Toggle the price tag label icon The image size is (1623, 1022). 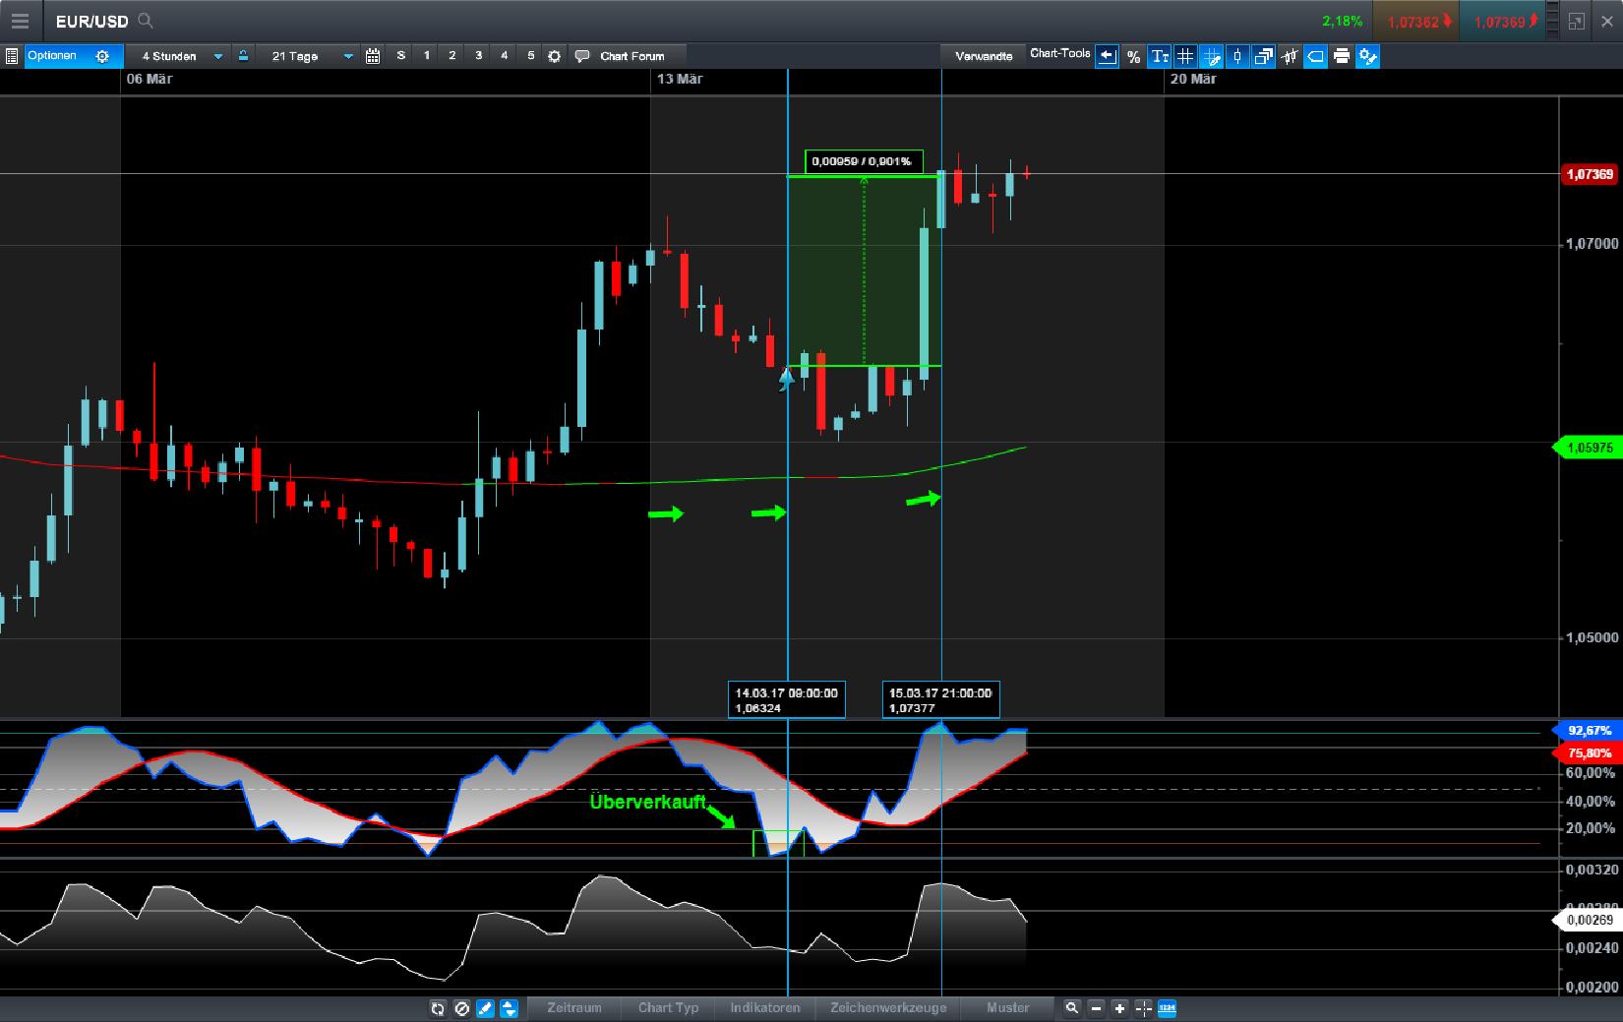pos(1314,56)
